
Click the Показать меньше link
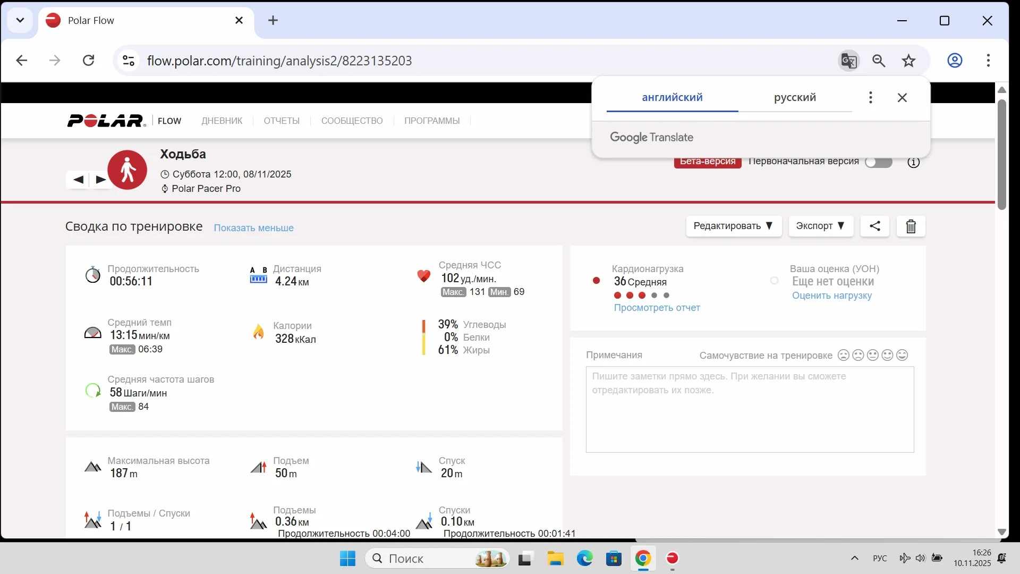click(x=253, y=228)
